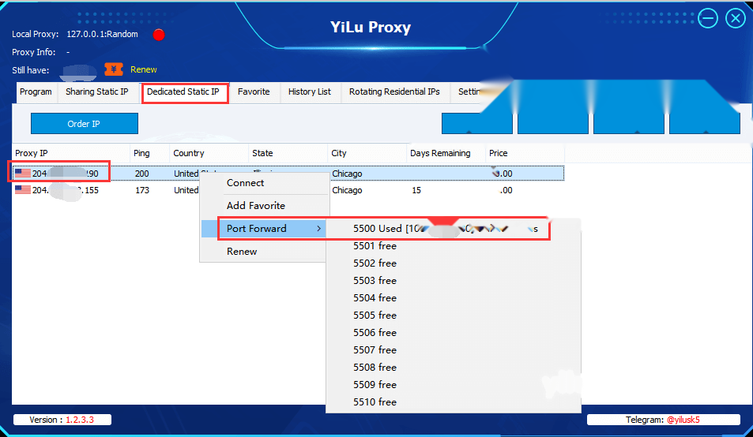Image resolution: width=753 pixels, height=437 pixels.
Task: Select Connect in the context menu
Action: click(x=246, y=183)
